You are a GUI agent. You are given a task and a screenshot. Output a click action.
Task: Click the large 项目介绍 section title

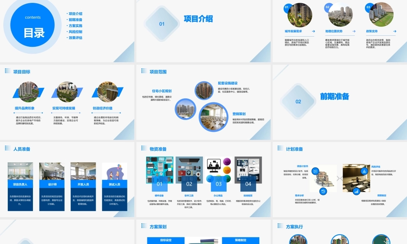point(198,19)
